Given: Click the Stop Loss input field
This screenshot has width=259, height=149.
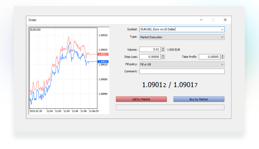Looking at the screenshot, I should coord(150,57).
